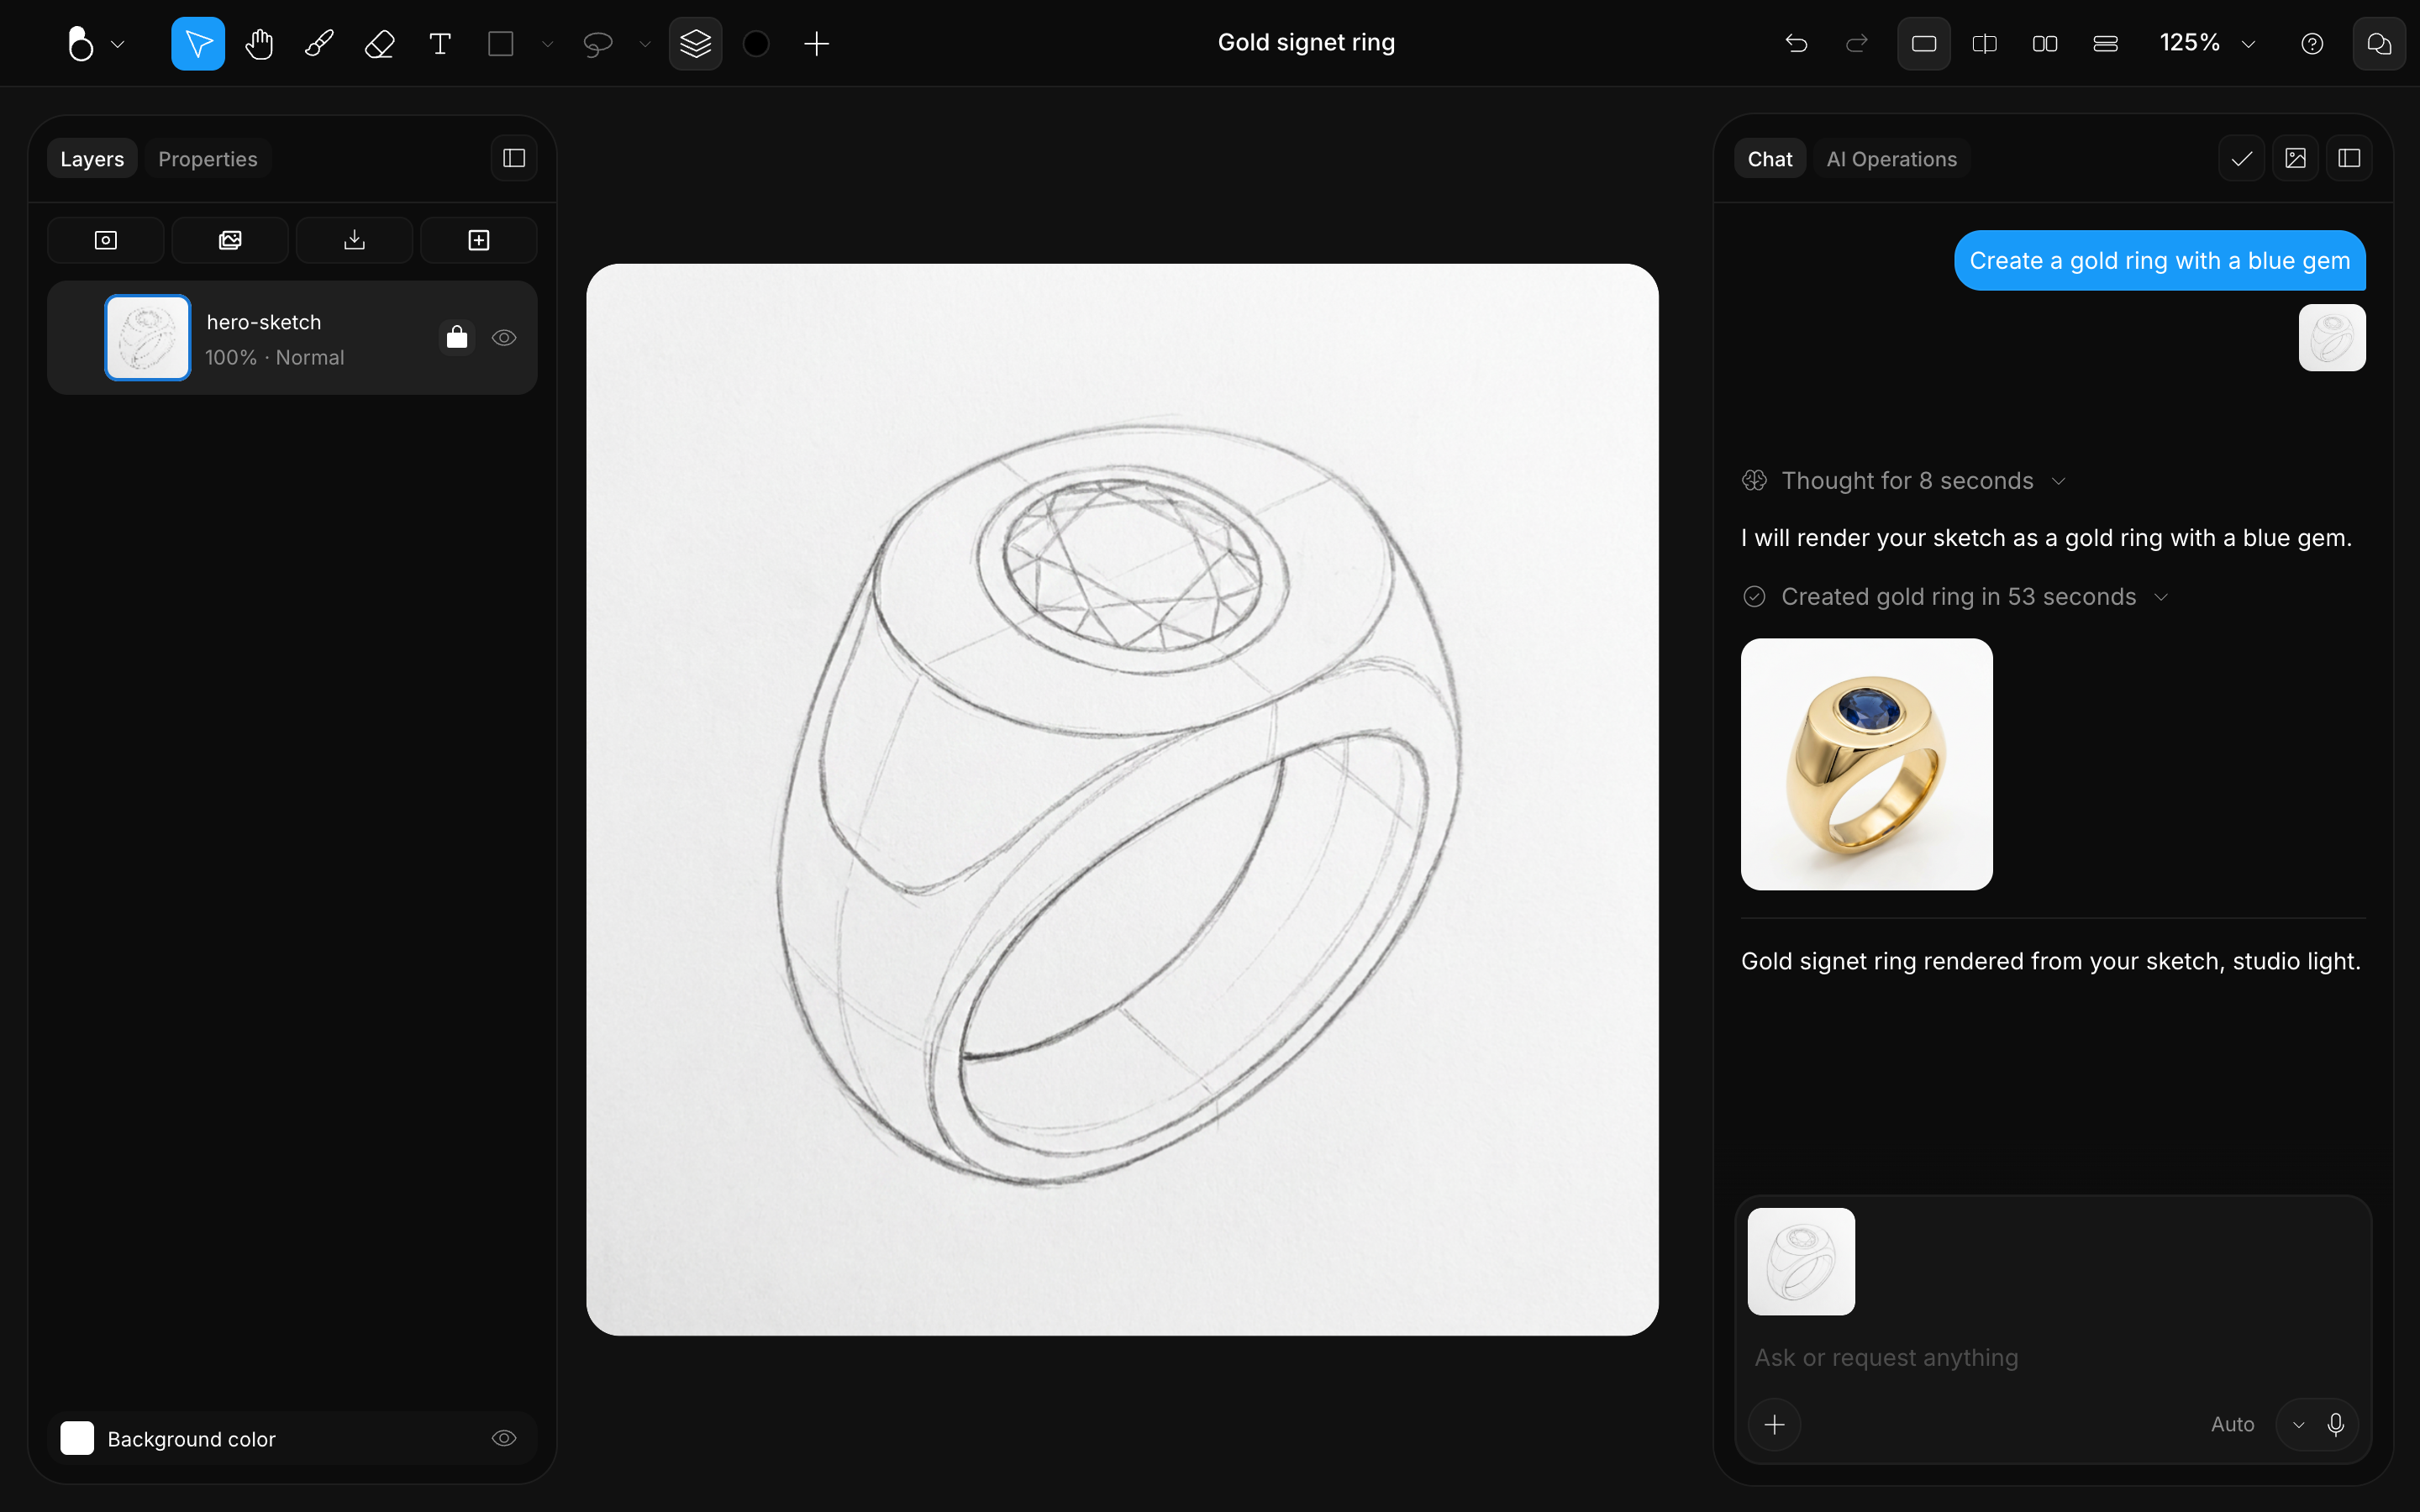Click the image icon in chat header
This screenshot has width=2420, height=1512.
(2296, 158)
